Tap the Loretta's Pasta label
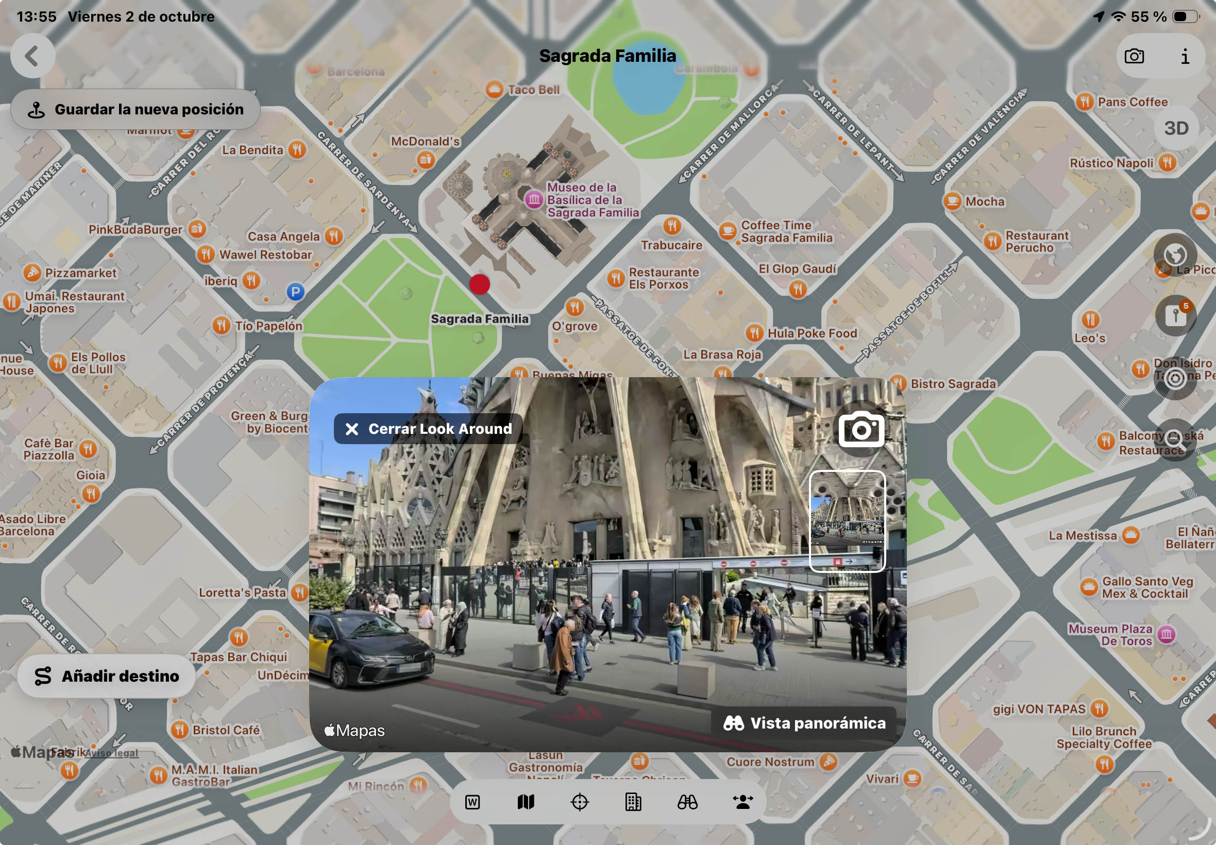 click(x=242, y=593)
